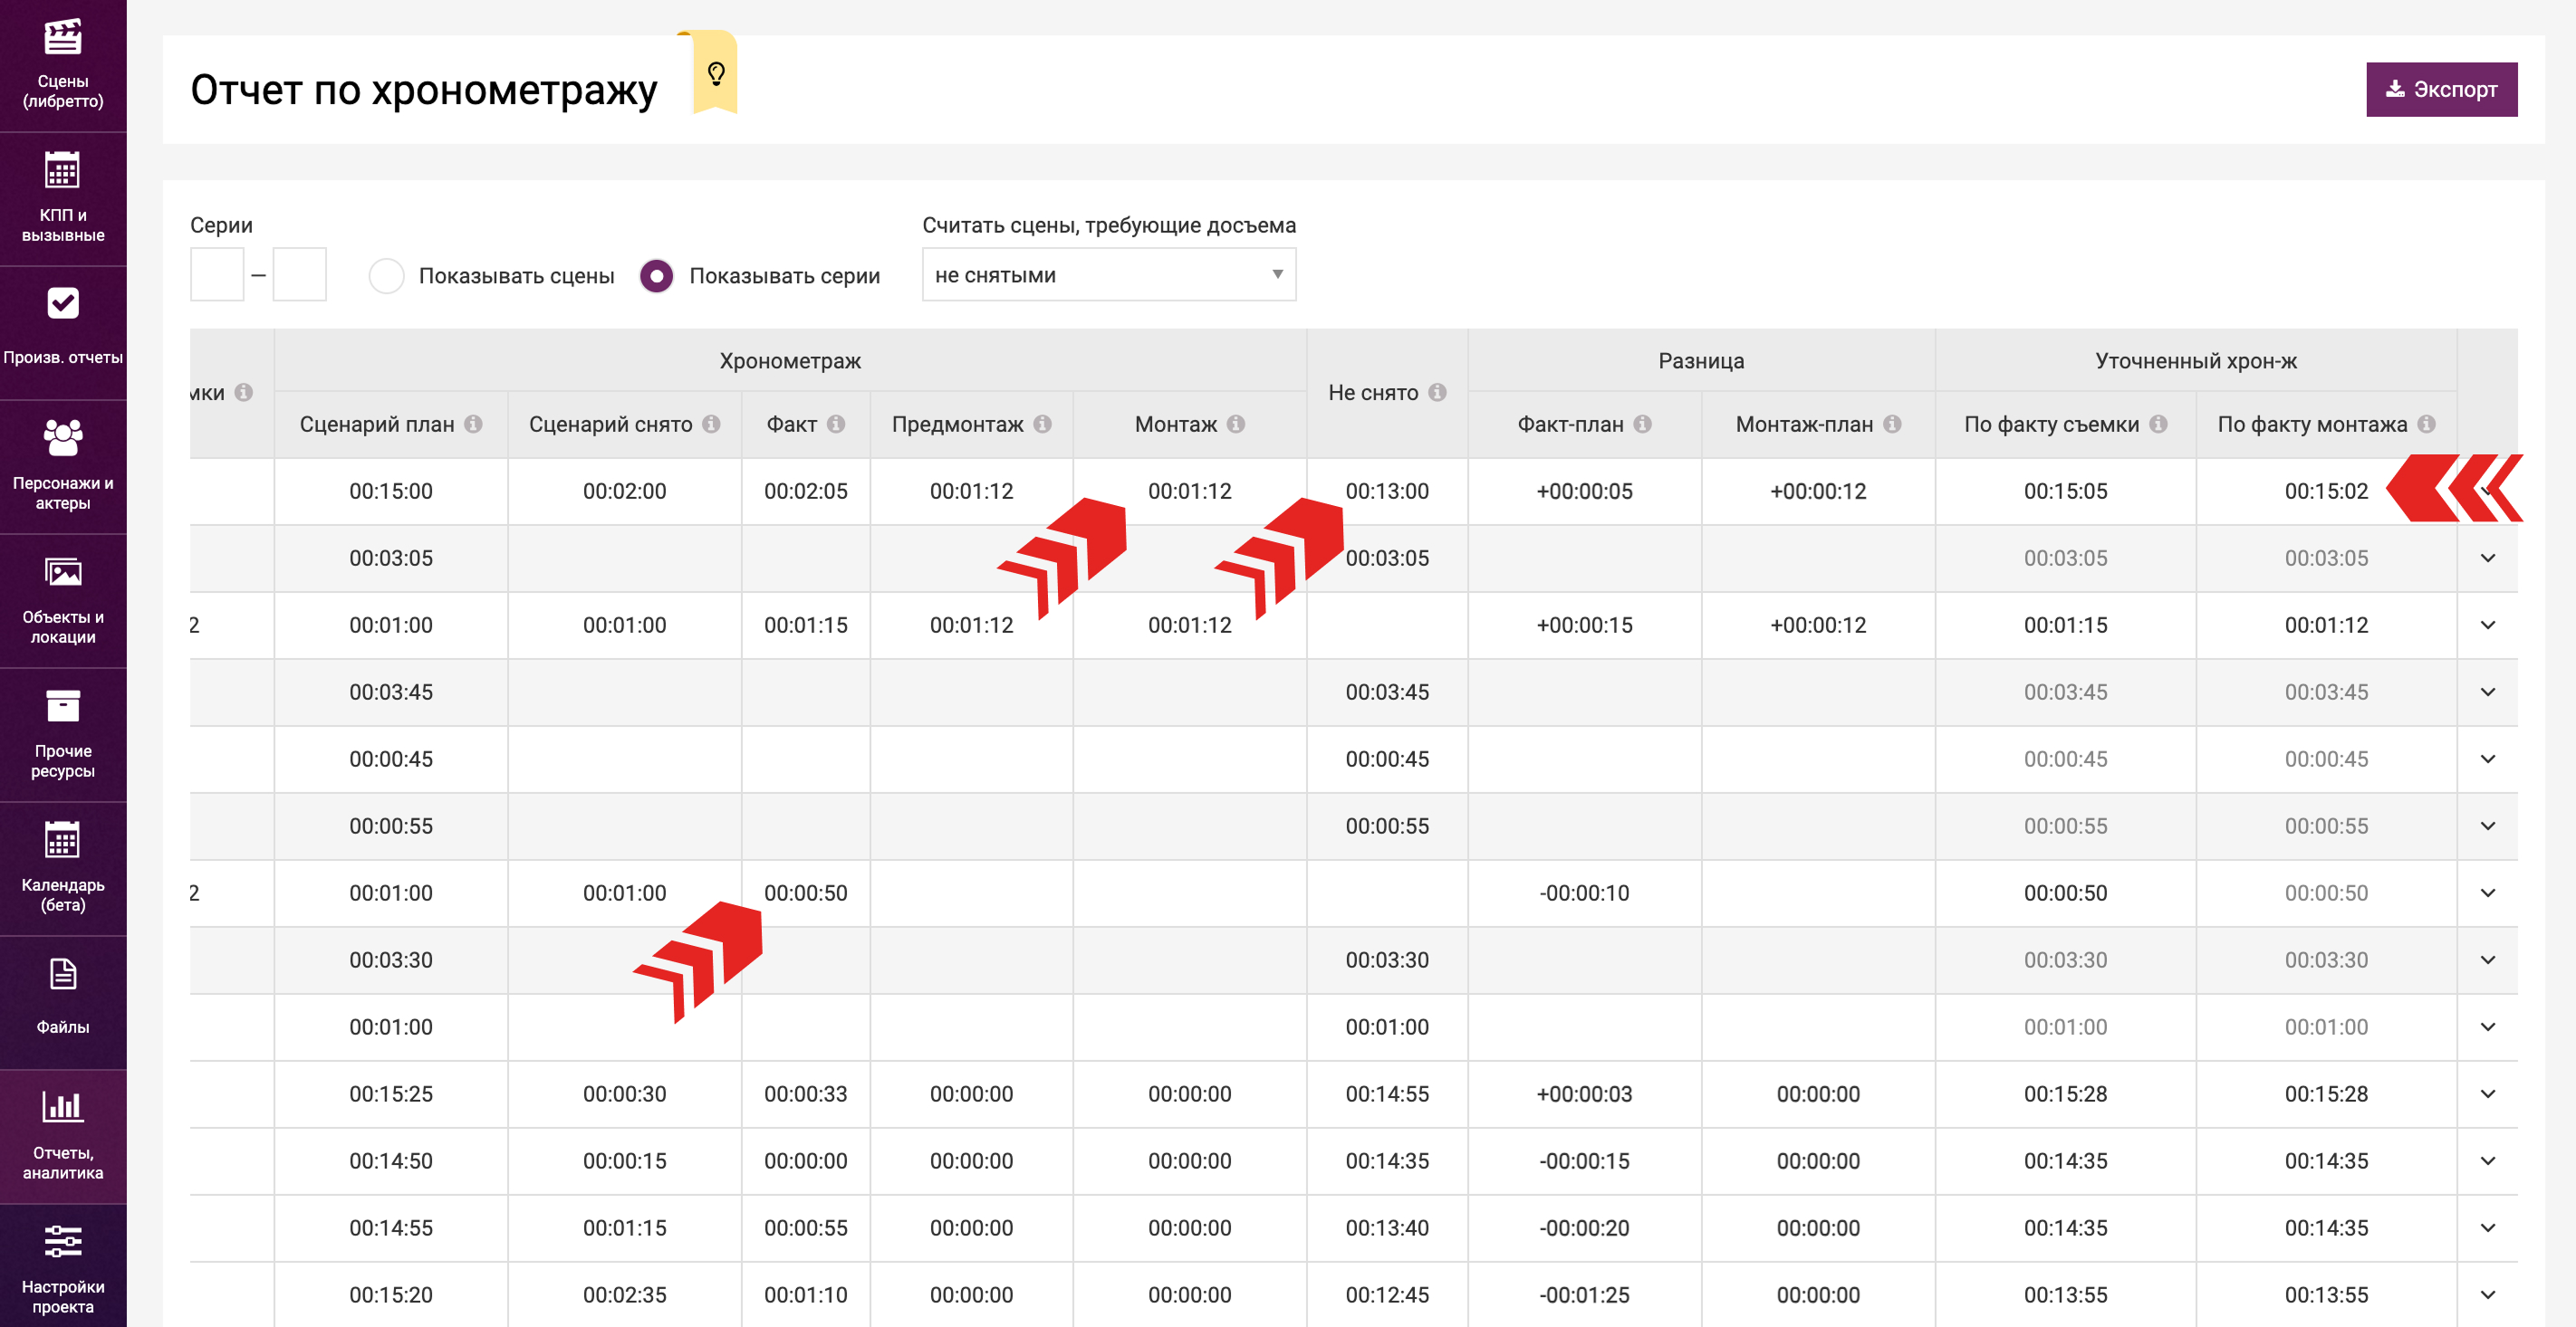Click the Экспорт button
Viewport: 2576px width, 1327px height.
2440,90
